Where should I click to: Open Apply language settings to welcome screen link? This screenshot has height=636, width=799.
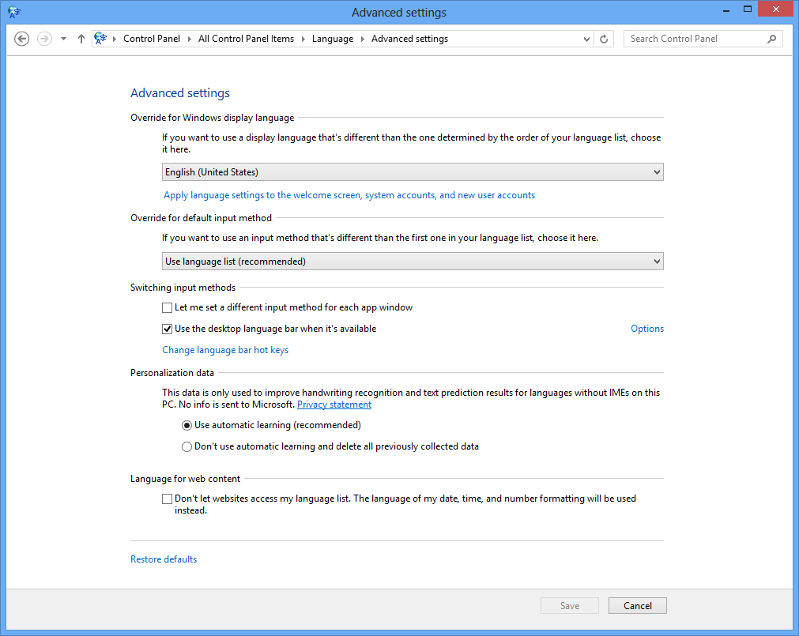coord(349,195)
